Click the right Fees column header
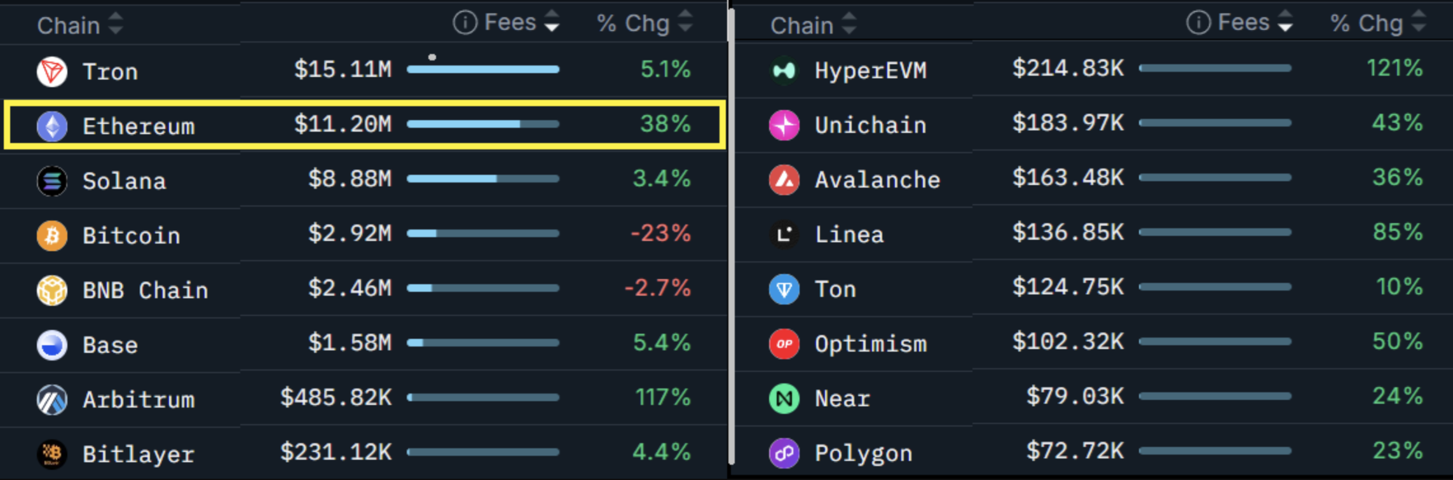 [x=1243, y=22]
